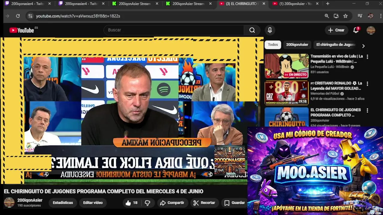The width and height of the screenshot is (383, 215).
Task: Open the YouTube account avatar menu
Action: coord(371,30)
